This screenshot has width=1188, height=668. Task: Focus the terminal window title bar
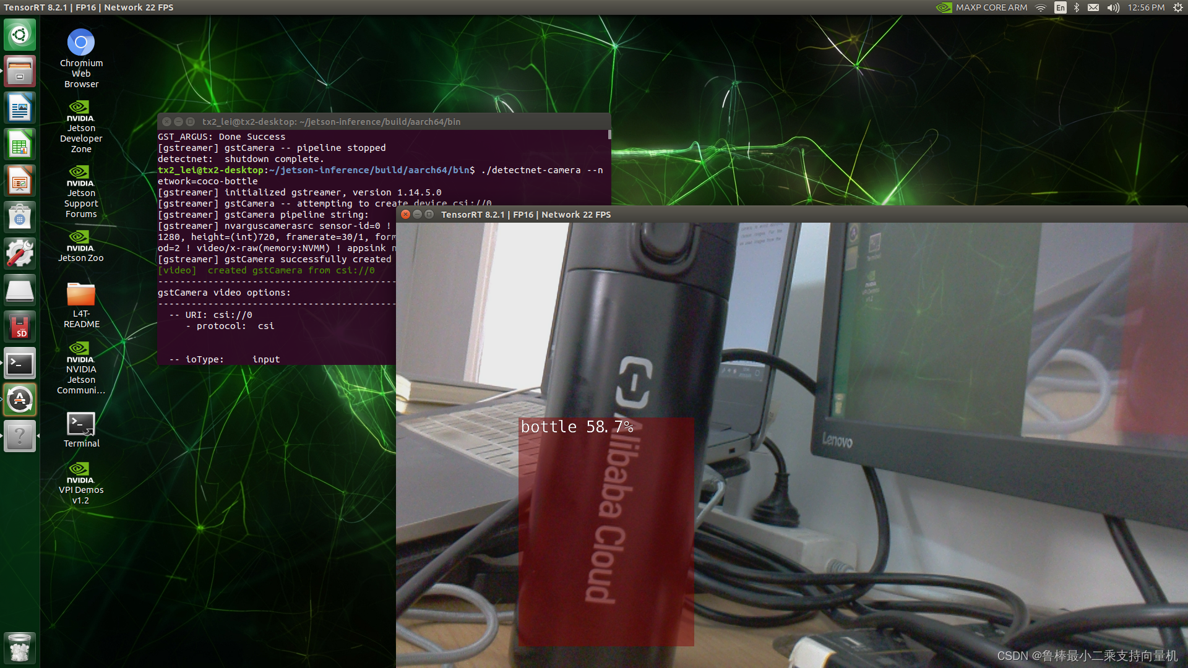384,122
